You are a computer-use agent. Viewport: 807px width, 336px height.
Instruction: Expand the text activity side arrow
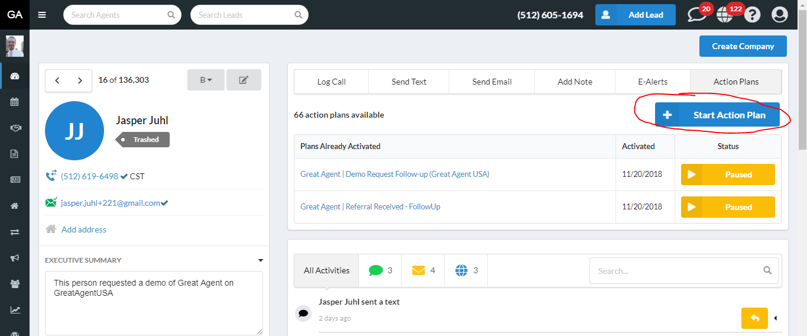pos(775,318)
